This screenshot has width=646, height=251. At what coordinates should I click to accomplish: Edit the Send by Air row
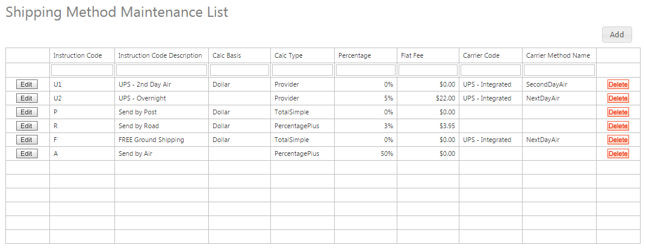point(26,153)
